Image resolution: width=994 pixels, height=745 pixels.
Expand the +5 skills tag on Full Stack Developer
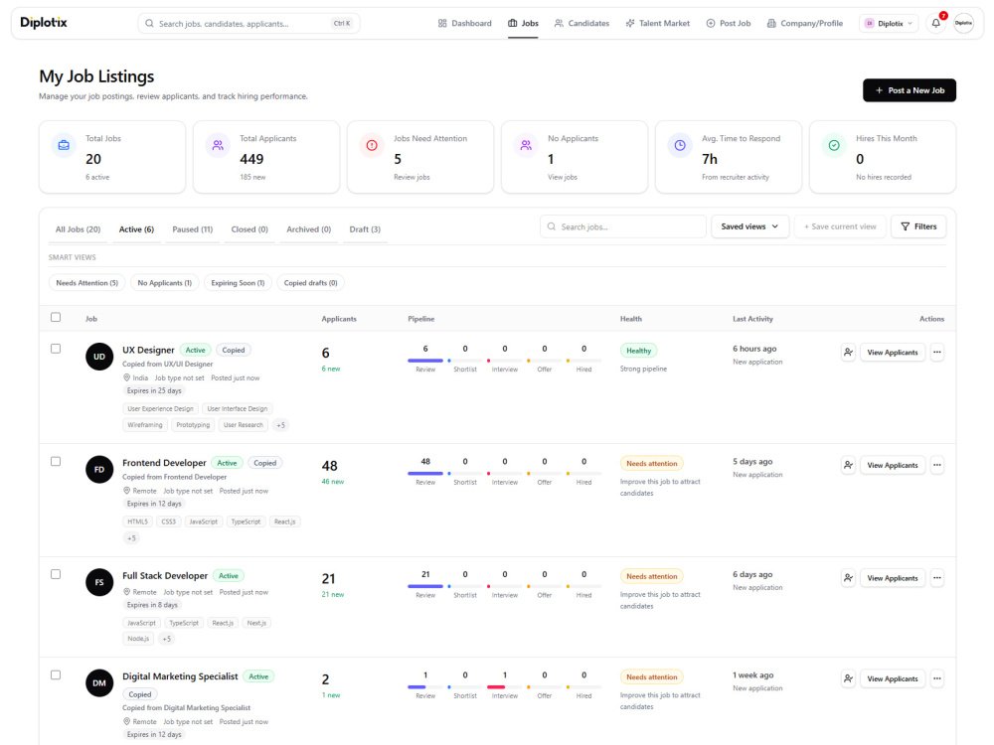167,639
